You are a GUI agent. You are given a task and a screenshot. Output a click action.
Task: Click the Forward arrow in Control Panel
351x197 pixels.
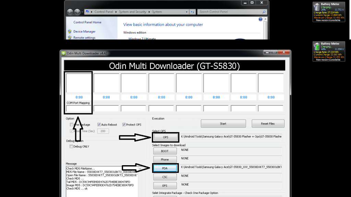pos(78,12)
